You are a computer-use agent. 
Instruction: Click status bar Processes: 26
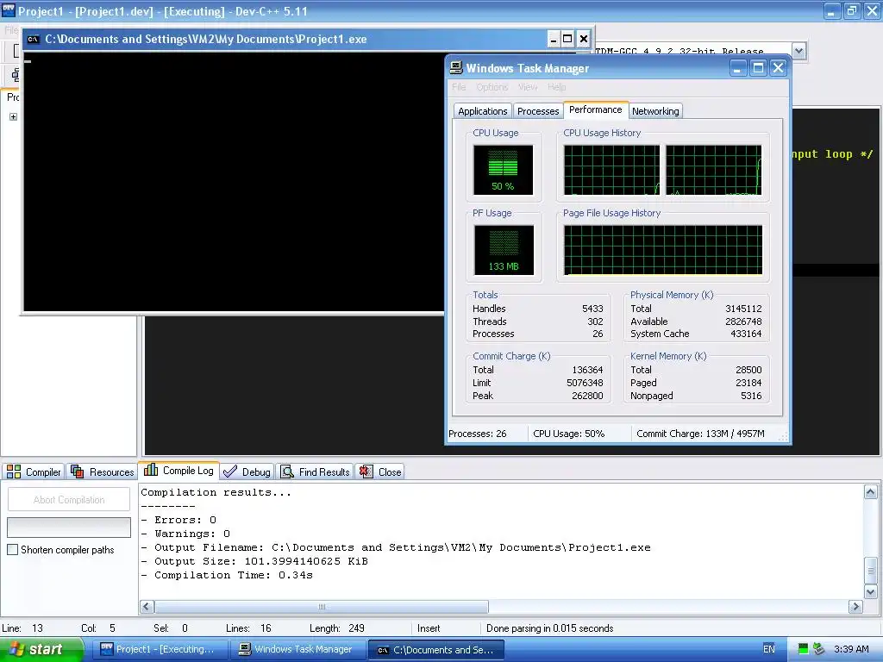[x=478, y=434]
